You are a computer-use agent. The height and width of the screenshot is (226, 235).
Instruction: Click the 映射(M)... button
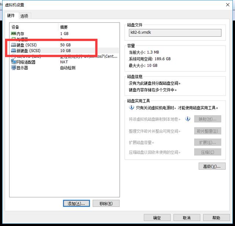[x=207, y=119]
